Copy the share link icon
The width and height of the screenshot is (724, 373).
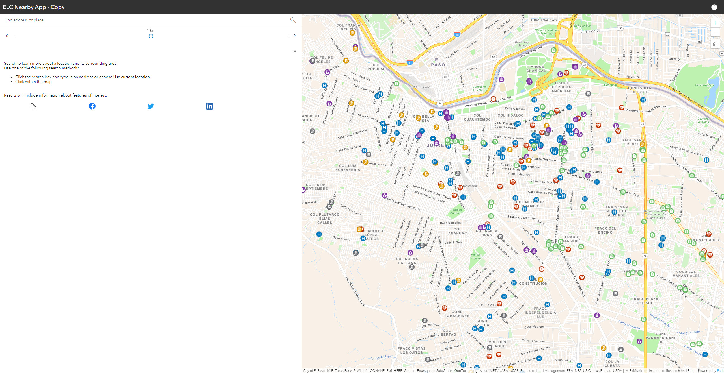(33, 106)
